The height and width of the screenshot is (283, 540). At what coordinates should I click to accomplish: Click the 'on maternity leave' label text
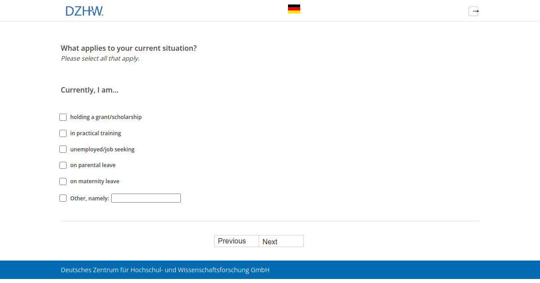94,181
